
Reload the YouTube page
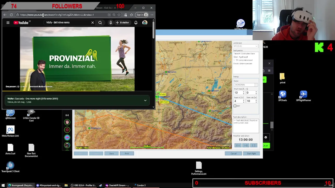pos(11,15)
